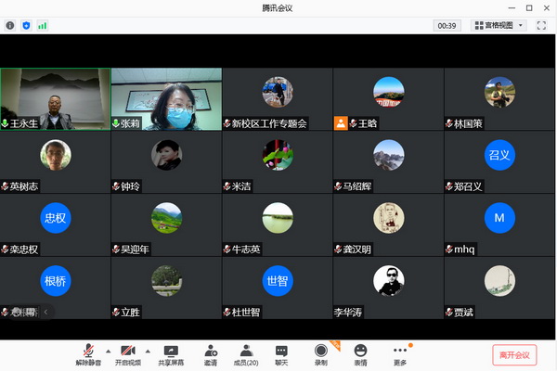Viewport: 557px width, 371px height.
Task: Select 王永生's video tile
Action: click(x=55, y=97)
